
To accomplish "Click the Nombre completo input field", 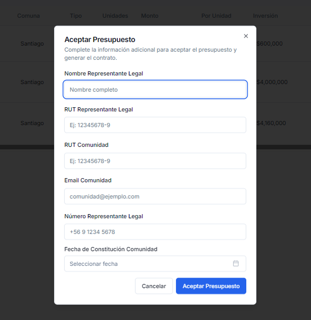I will coord(155,90).
